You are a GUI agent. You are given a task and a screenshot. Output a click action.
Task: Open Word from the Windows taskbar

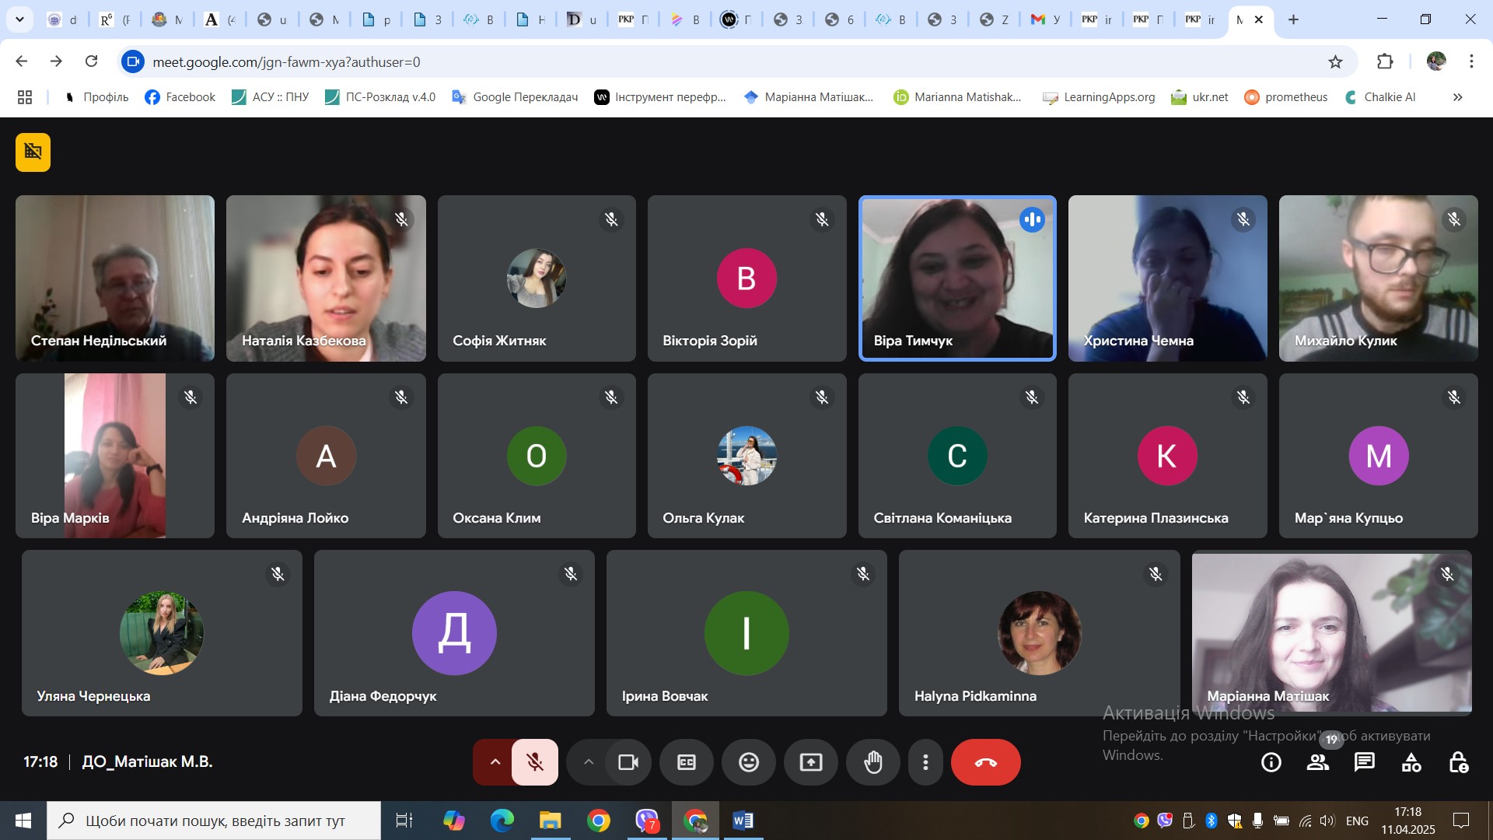point(743,821)
